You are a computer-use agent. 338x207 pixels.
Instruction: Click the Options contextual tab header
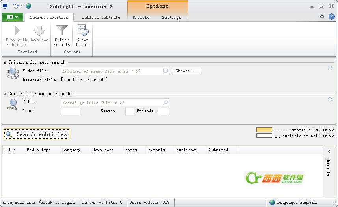(x=157, y=6)
